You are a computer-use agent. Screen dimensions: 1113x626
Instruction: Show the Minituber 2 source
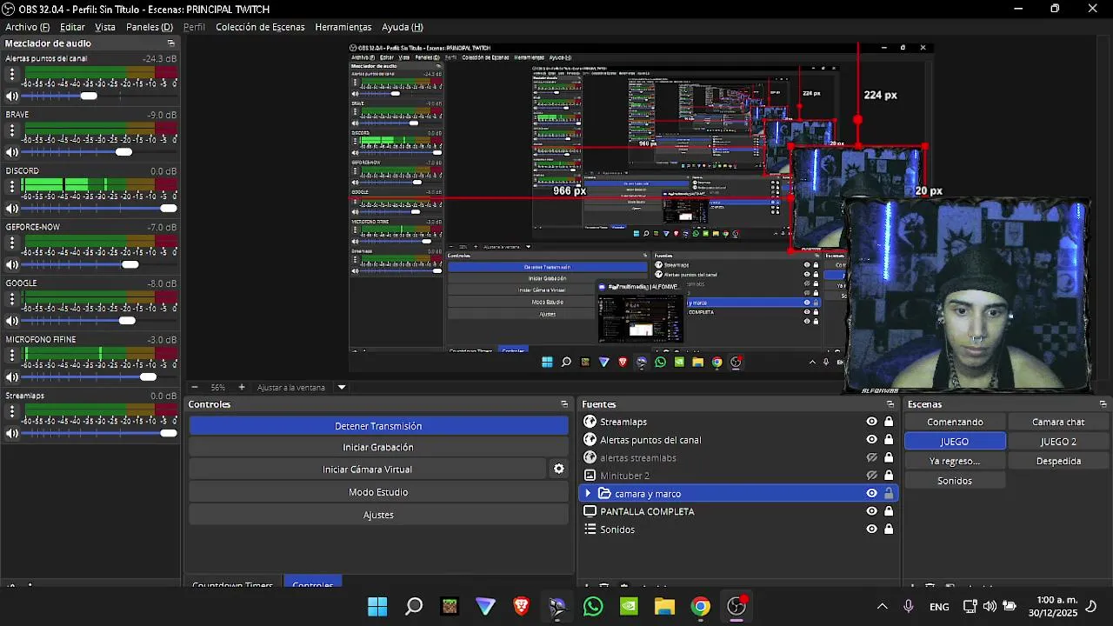(x=871, y=476)
